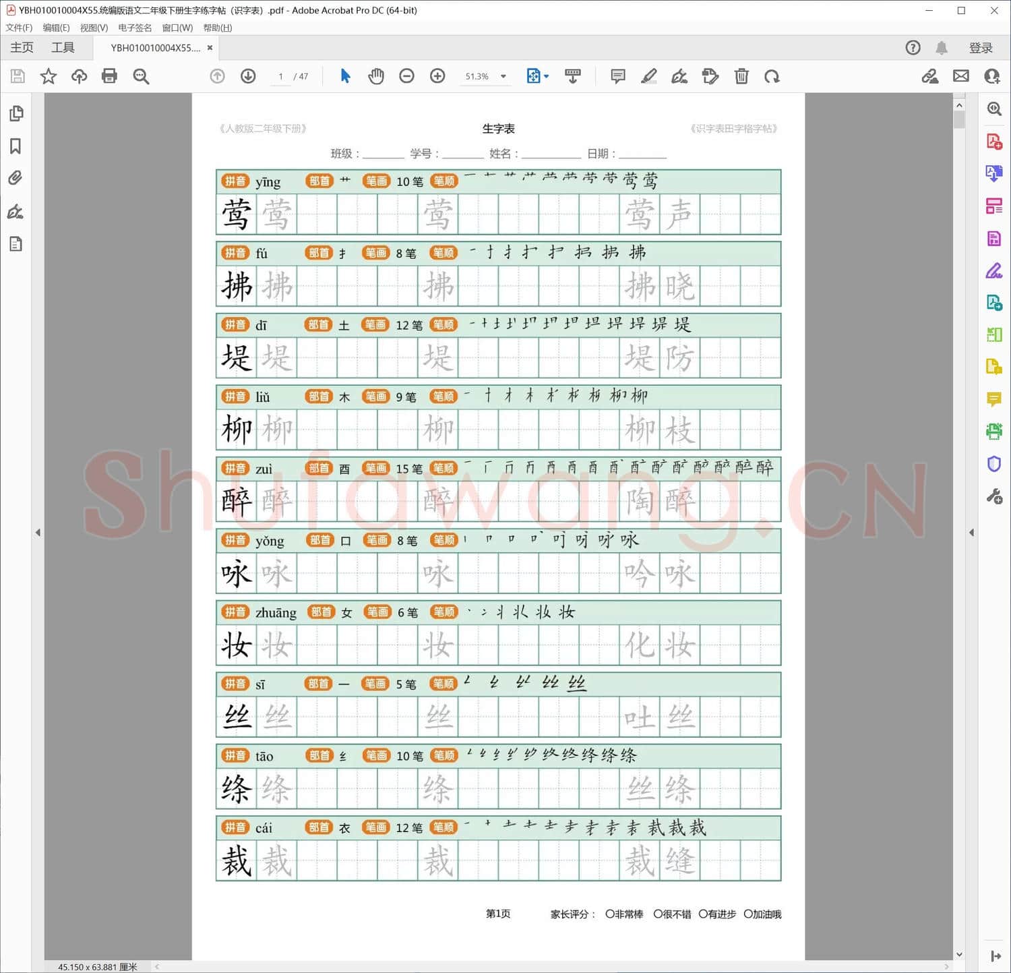Click vertical scrollbar down arrow
The image size is (1011, 973).
click(959, 955)
